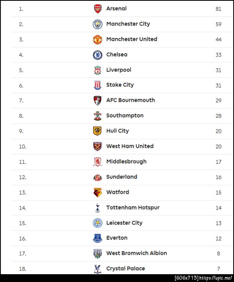The width and height of the screenshot is (234, 282).
Task: Open the Middlesbrough team name link
Action: point(126,161)
